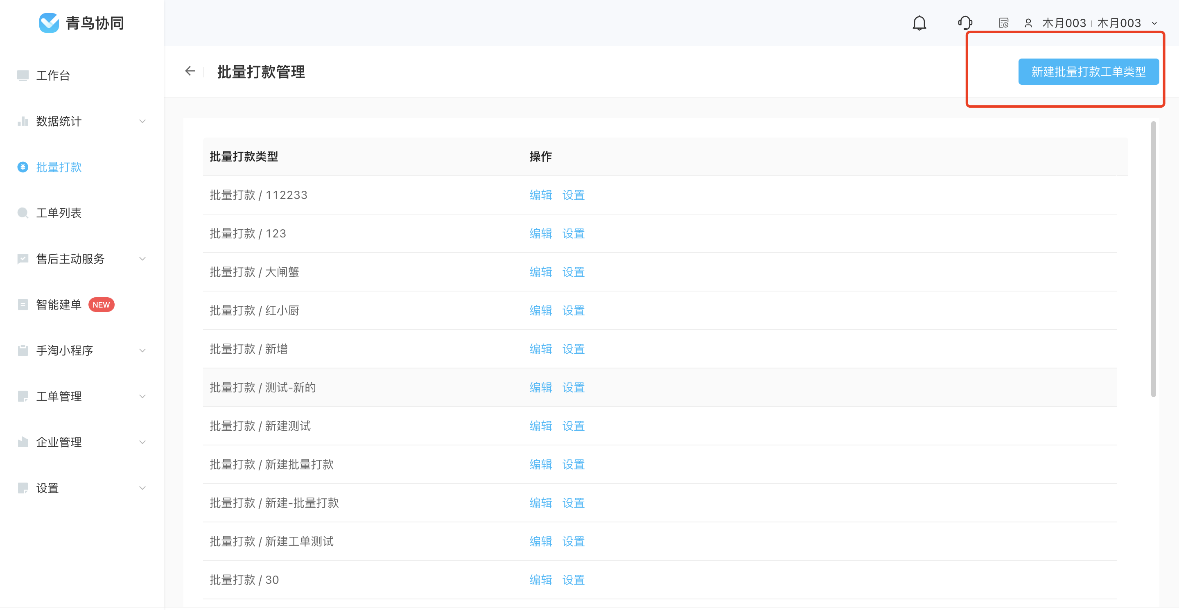Image resolution: width=1179 pixels, height=610 pixels.
Task: Edit the 大闸蟹 payment type
Action: (x=540, y=272)
